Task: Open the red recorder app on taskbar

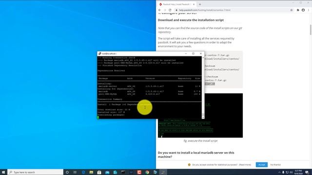Action: point(139,172)
